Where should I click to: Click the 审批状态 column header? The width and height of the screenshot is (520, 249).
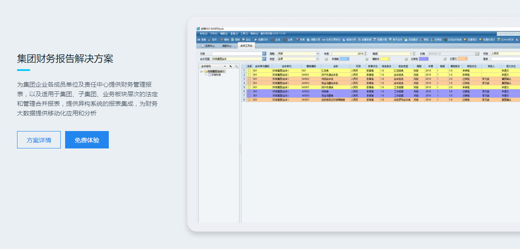tap(471, 66)
